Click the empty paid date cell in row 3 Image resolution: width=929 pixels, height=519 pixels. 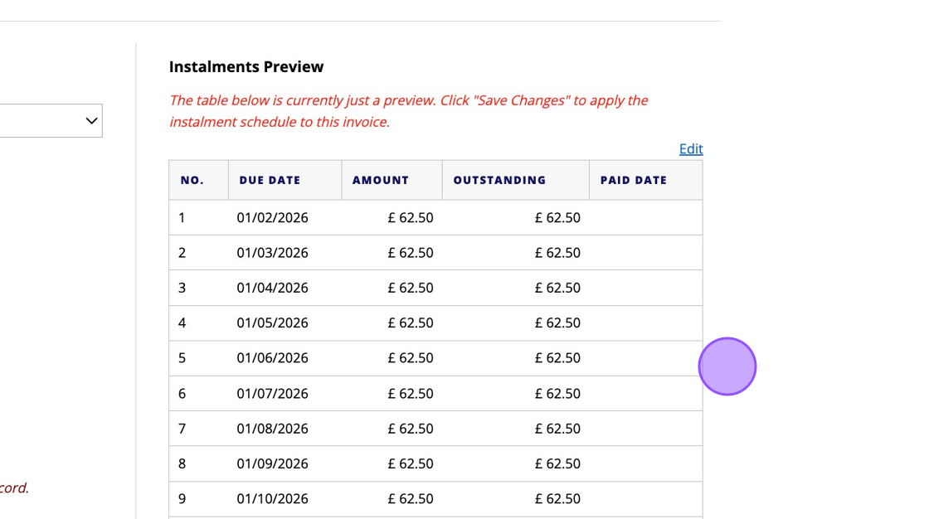coord(645,288)
